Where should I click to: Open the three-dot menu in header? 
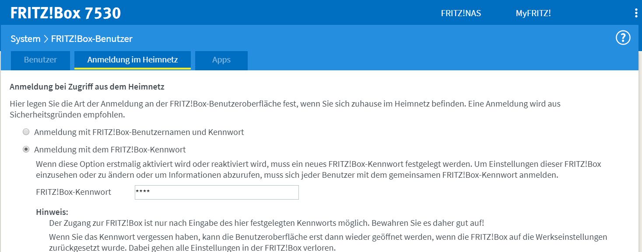point(636,13)
